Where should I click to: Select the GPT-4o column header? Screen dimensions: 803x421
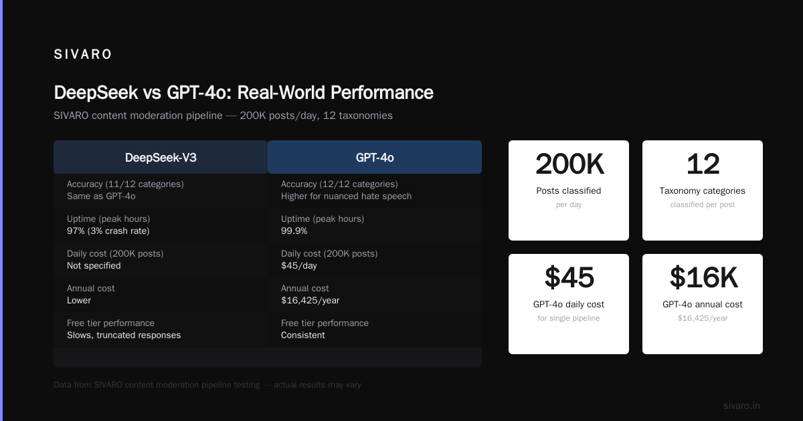(x=375, y=157)
